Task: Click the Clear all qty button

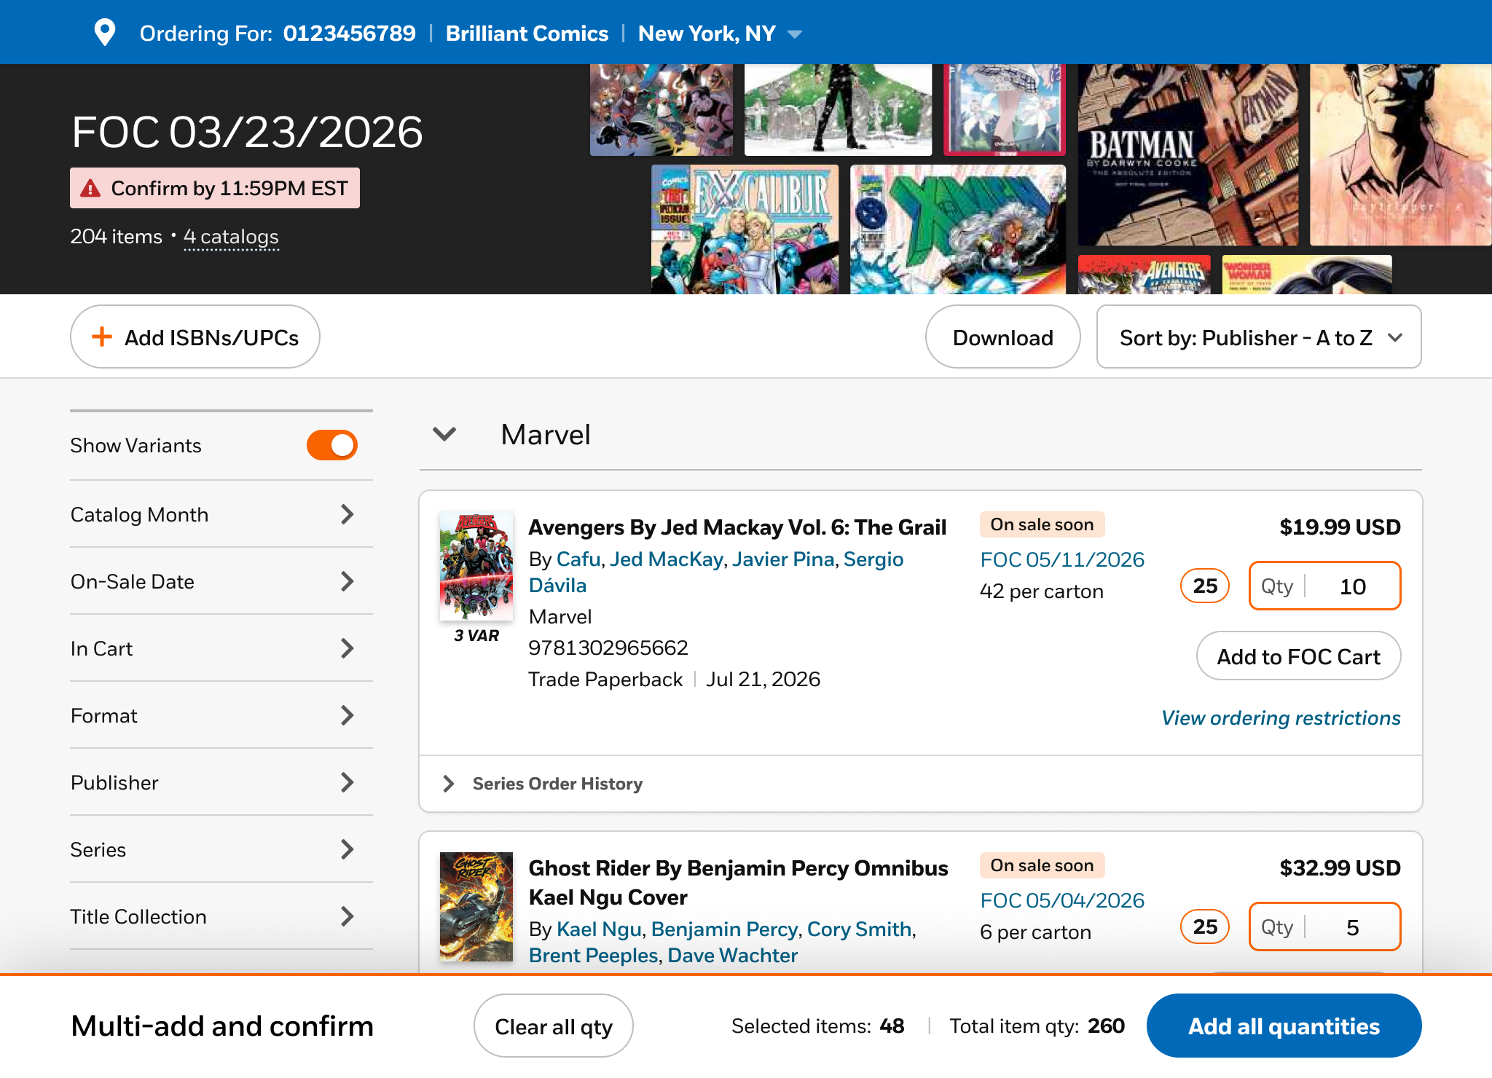Action: (x=553, y=1026)
